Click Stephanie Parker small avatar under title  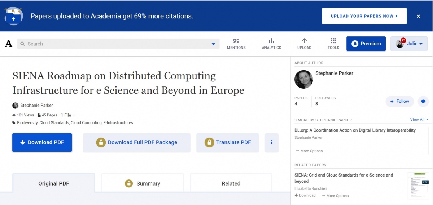[x=16, y=106]
